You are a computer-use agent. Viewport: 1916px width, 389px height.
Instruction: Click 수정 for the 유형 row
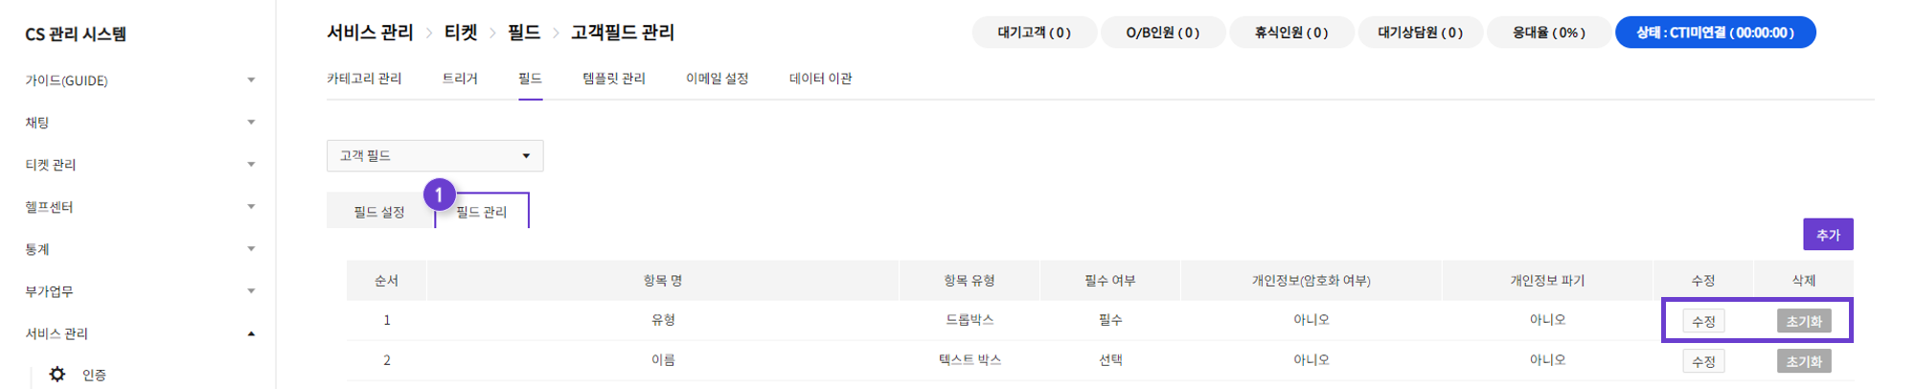1703,321
